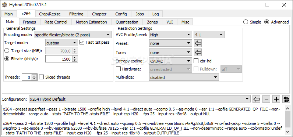The width and height of the screenshot is (293, 137).
Task: Add a new configuration with plus button
Action: pos(276,99)
